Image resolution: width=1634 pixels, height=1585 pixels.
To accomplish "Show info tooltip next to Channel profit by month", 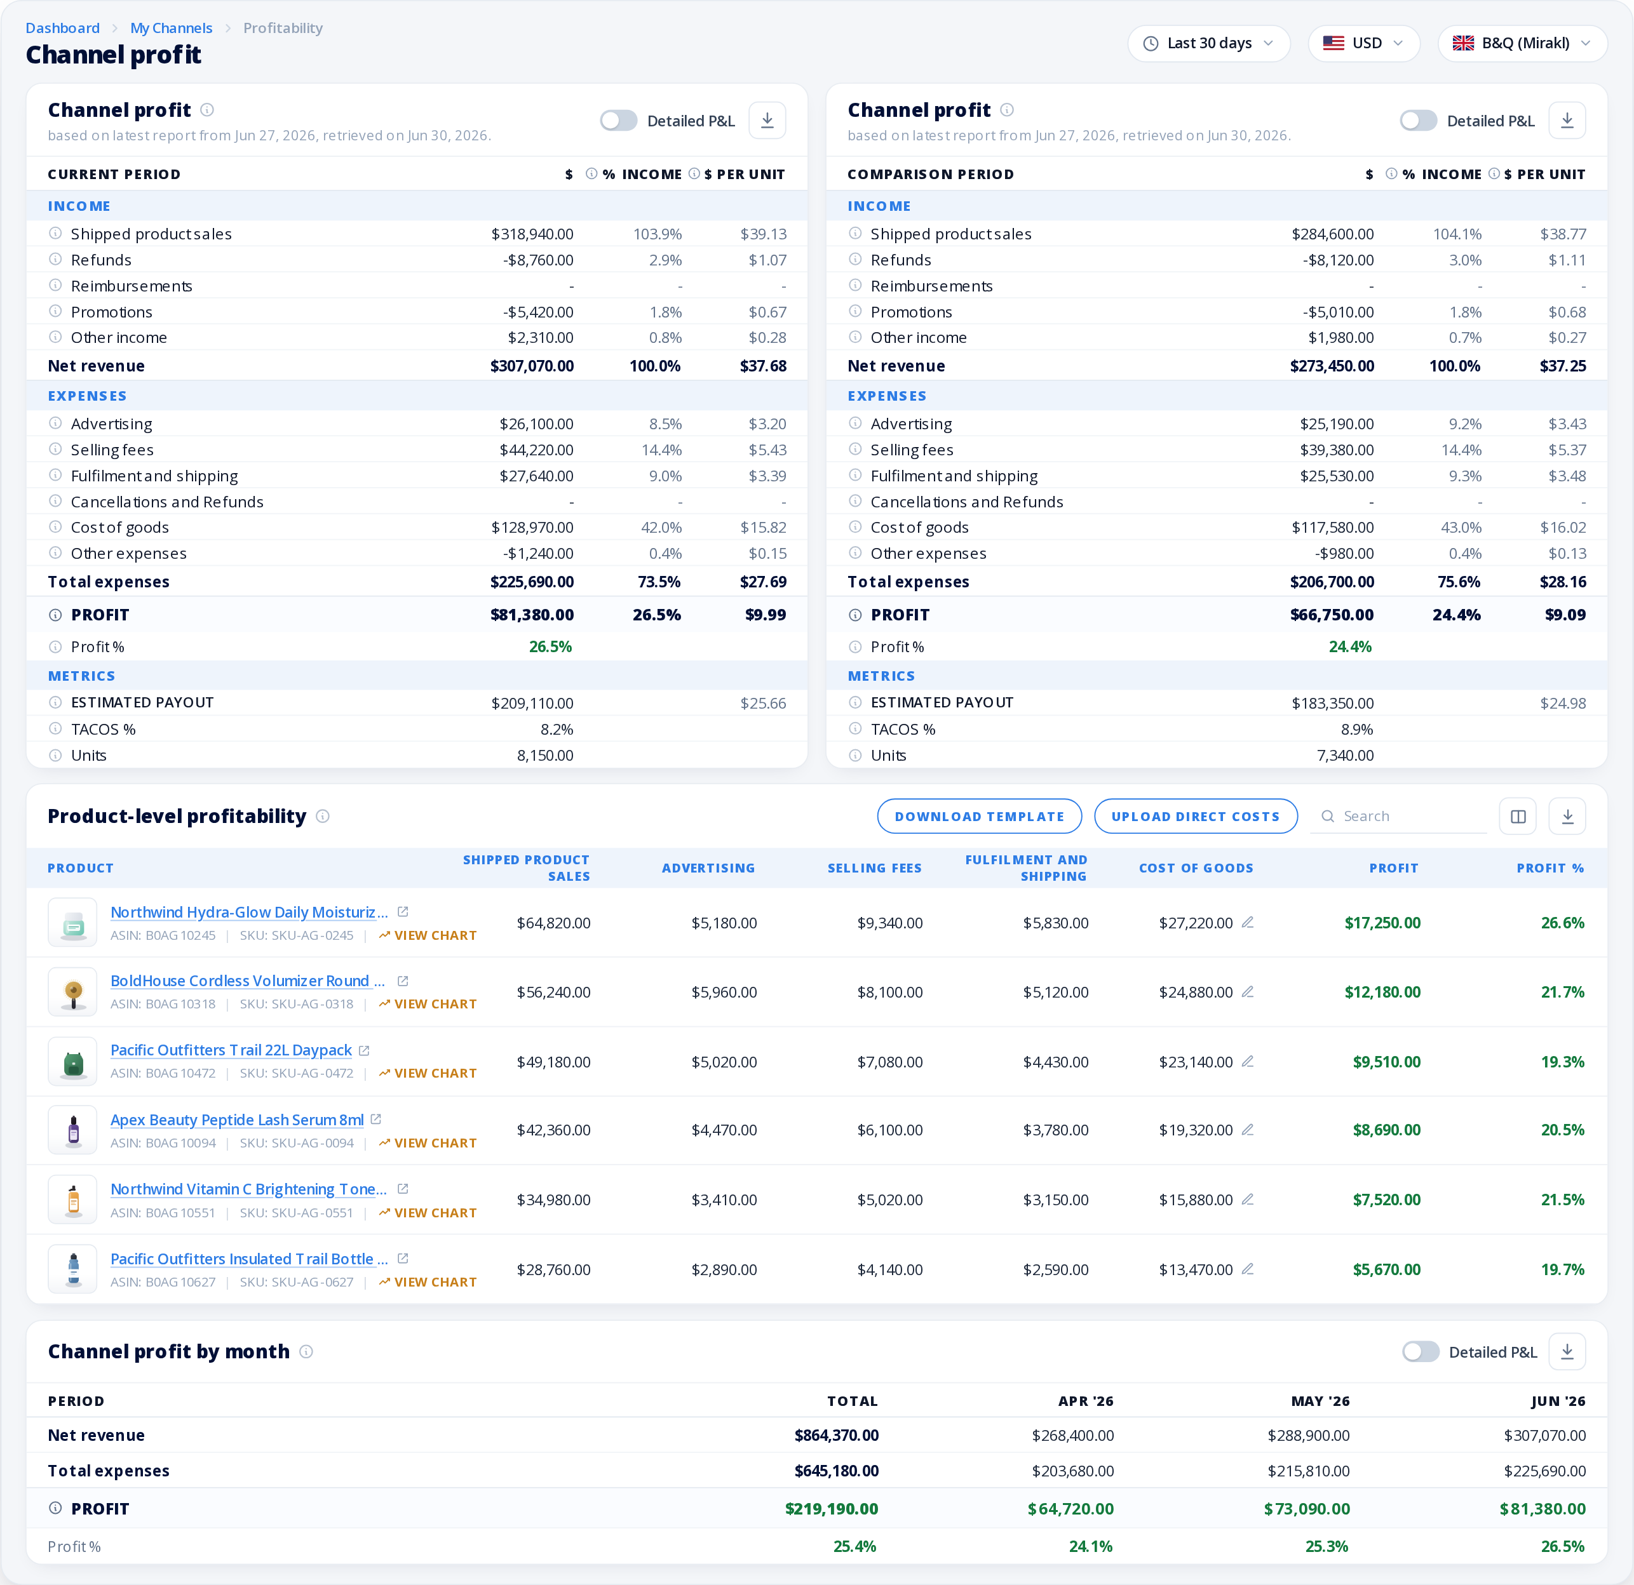I will [x=306, y=1352].
